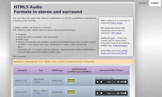The height and width of the screenshot is (97, 162).
Task: Click the 'maybe' result in the audio/mp3 row
Action: [x=71, y=92]
